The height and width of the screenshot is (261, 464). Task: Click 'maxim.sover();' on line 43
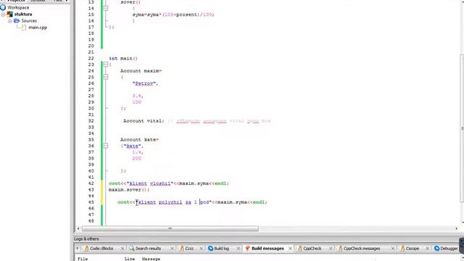pos(129,190)
